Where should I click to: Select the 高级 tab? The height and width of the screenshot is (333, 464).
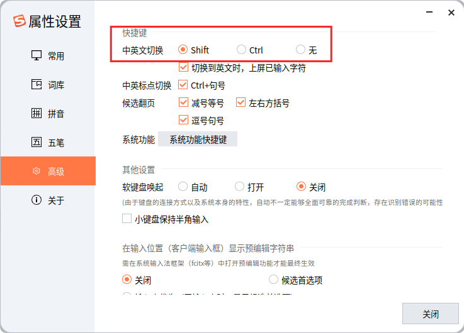click(48, 171)
